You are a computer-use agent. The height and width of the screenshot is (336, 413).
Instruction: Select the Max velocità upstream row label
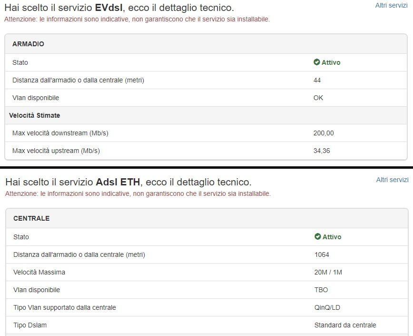[x=56, y=151]
